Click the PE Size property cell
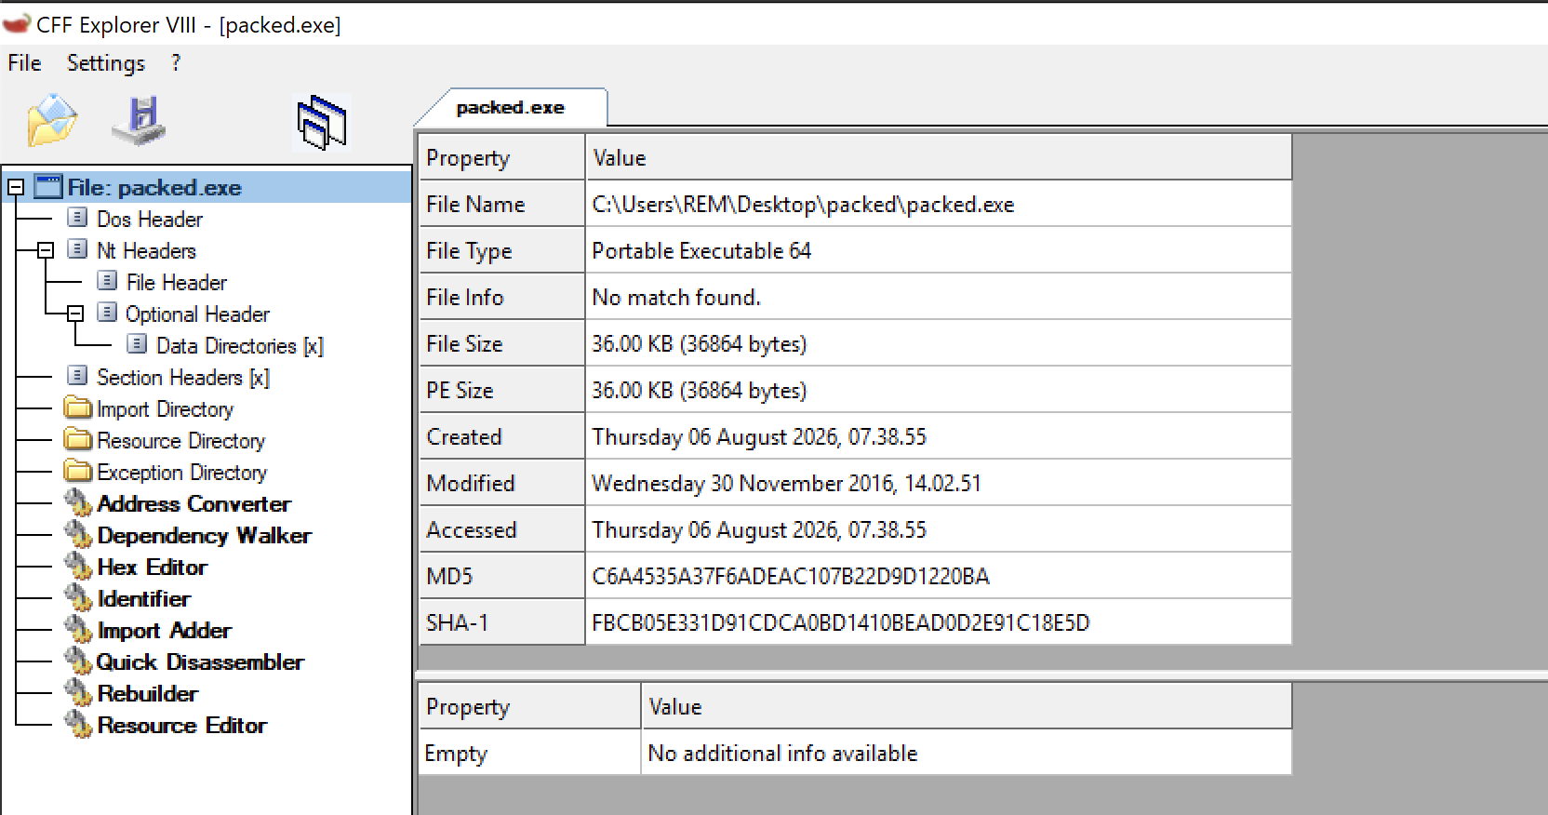The width and height of the screenshot is (1548, 815). pos(501,390)
